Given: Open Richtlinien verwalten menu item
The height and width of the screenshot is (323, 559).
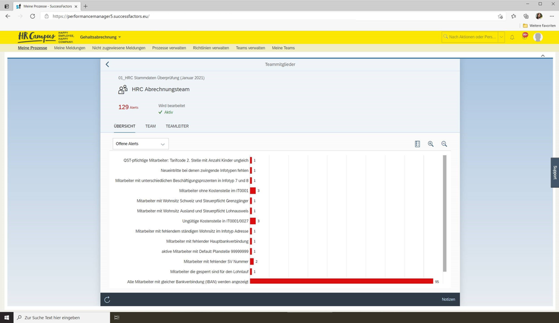Looking at the screenshot, I should [x=211, y=48].
